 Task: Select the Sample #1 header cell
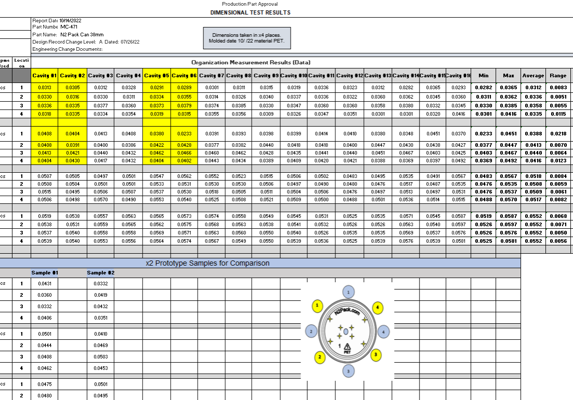click(x=45, y=273)
